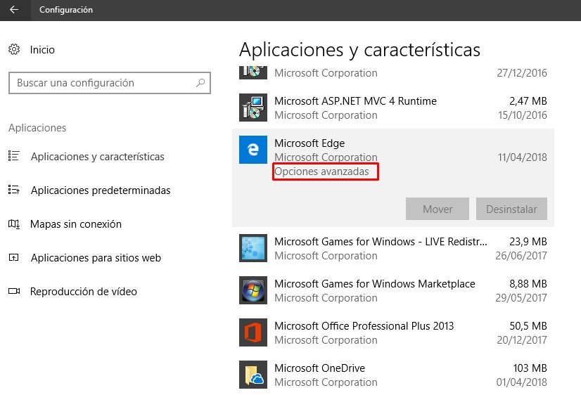Click the 103 MB size value
Screen dimensions: 581x395
pyautogui.click(x=530, y=368)
